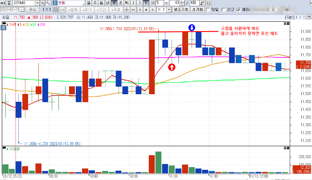The height and width of the screenshot is (180, 312).
Task: Select the tick (틱) chart period
Action: [x=127, y=3]
